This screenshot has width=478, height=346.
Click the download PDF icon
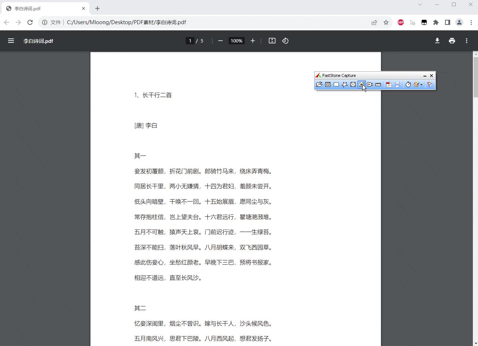(437, 41)
